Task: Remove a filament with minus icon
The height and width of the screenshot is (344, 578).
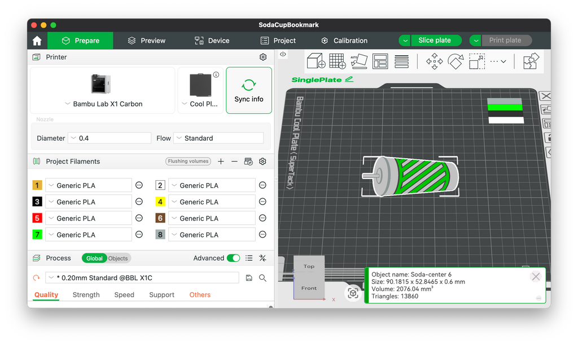Action: point(234,162)
